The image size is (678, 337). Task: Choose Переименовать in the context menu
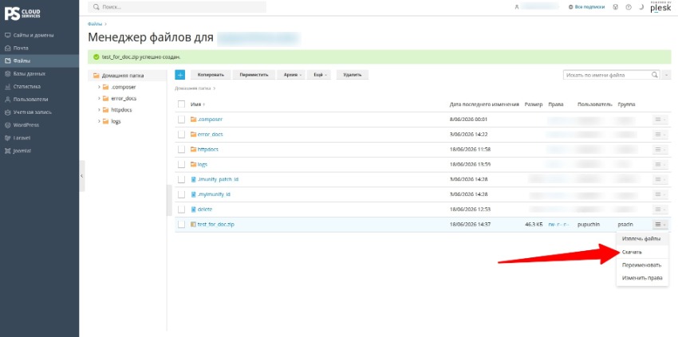(642, 265)
